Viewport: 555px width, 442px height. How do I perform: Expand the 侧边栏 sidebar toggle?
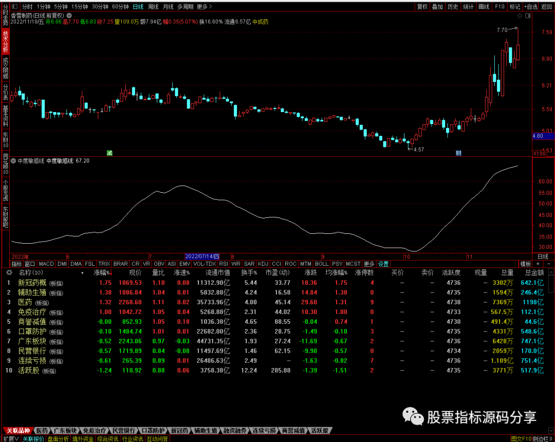click(543, 439)
